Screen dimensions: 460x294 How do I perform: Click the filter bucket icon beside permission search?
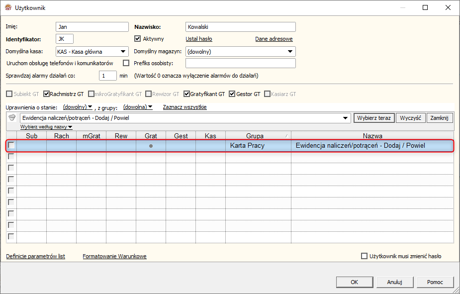click(x=12, y=118)
